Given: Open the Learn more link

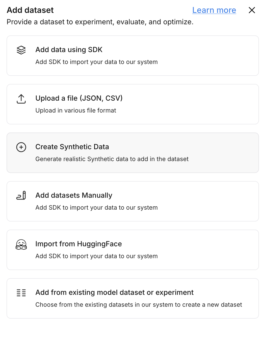Looking at the screenshot, I should point(214,10).
